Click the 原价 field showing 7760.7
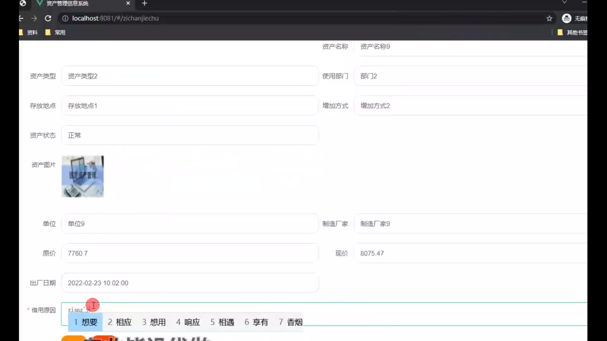The image size is (607, 341). point(190,253)
